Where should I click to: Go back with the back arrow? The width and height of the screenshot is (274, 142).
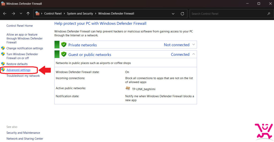tap(5, 14)
